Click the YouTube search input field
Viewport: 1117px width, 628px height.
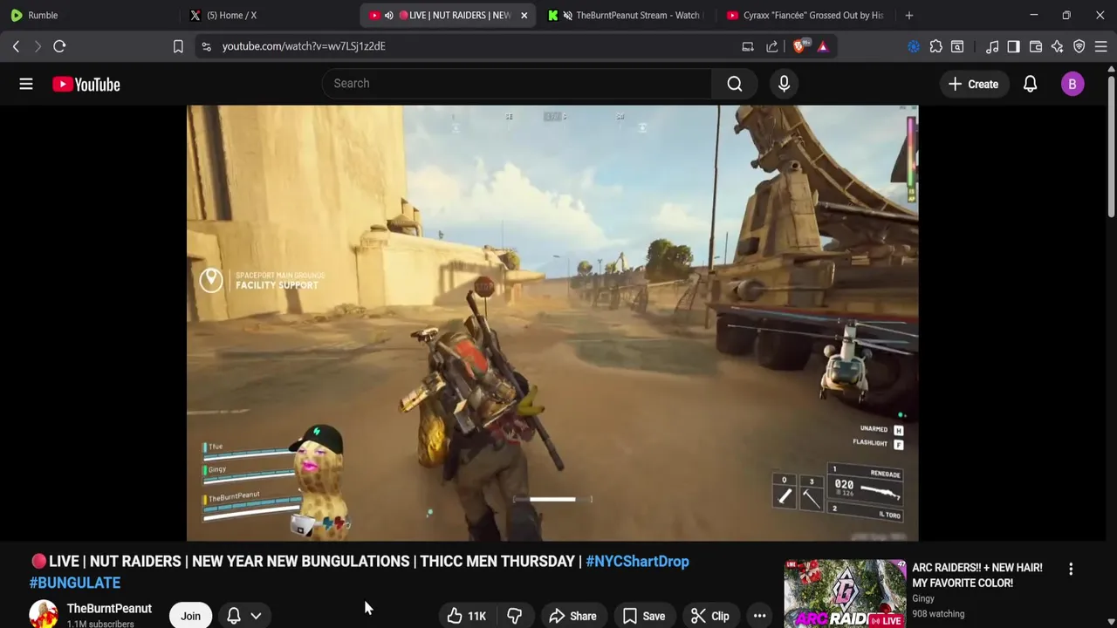click(517, 84)
